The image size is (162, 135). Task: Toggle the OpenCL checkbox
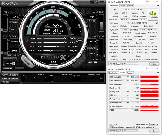coord(121,60)
